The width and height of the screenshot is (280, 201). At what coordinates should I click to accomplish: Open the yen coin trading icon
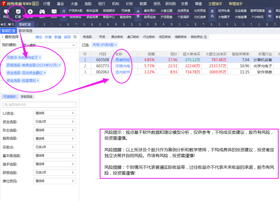[30, 12]
